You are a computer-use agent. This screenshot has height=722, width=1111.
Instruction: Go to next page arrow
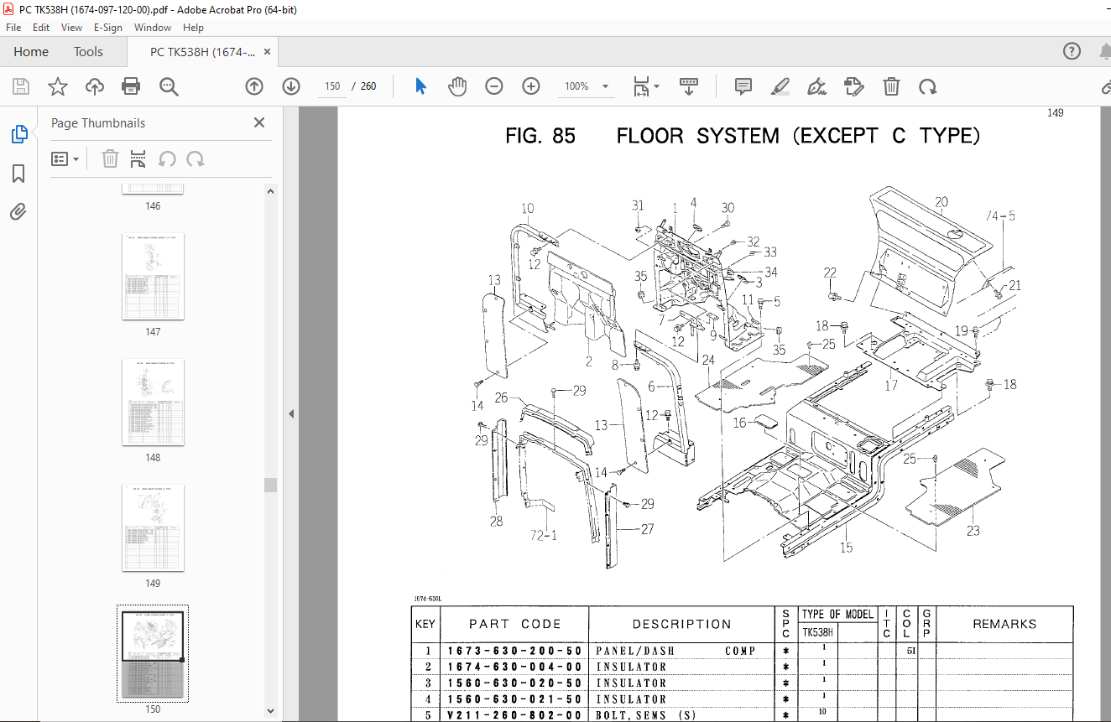pos(291,86)
